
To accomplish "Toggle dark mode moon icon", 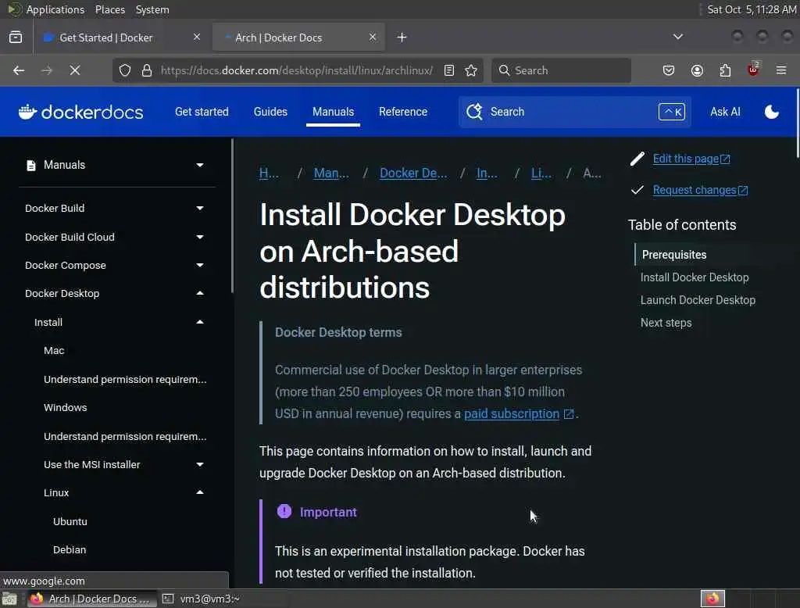I will click(x=771, y=112).
